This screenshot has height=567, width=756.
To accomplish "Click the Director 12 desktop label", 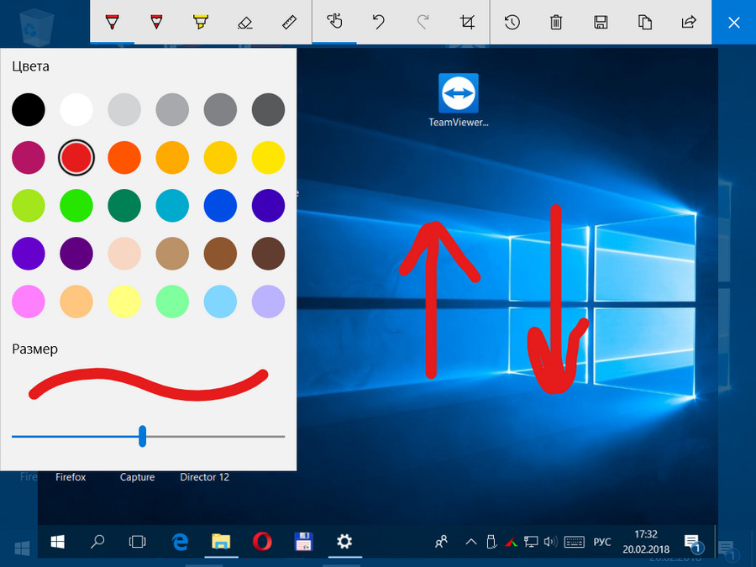I will coord(204,477).
